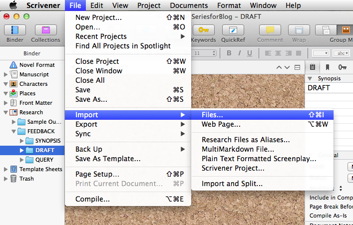353x225 pixels.
Task: Toggle italic formatting
Action: (x=239, y=53)
